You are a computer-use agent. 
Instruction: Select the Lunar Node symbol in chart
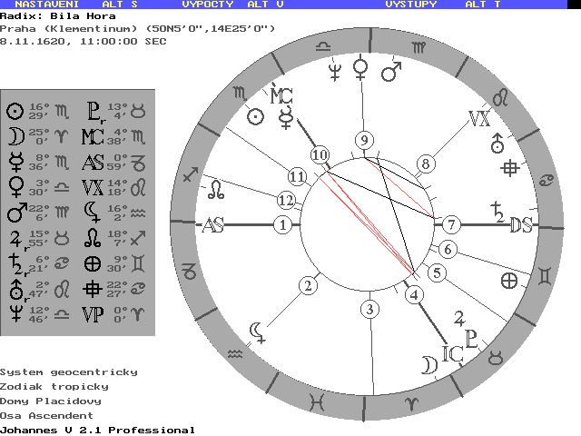click(216, 189)
